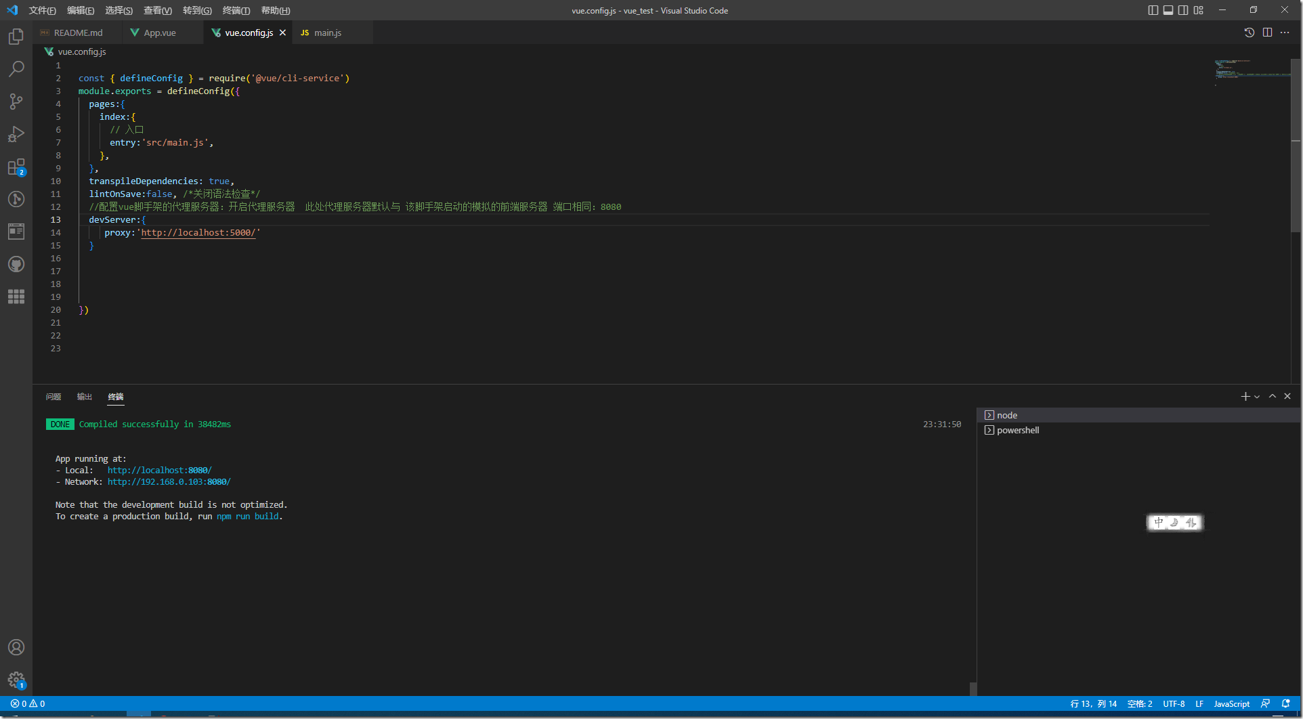The image size is (1303, 719).
Task: Open the Network http://192.168.0.103:8080/ link
Action: pyautogui.click(x=169, y=481)
